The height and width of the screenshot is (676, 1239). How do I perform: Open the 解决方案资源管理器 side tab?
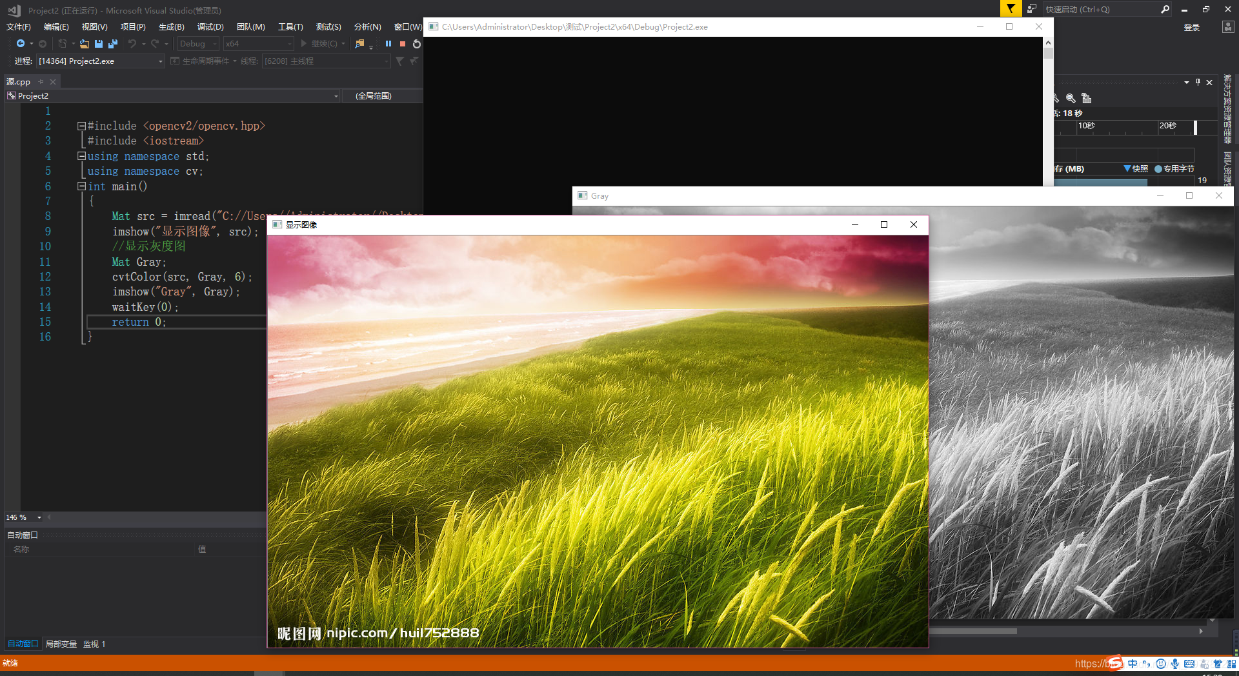(1227, 108)
